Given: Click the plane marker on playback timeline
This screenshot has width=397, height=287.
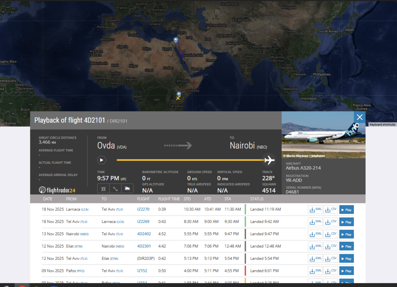Looking at the screenshot, I should tap(268, 160).
